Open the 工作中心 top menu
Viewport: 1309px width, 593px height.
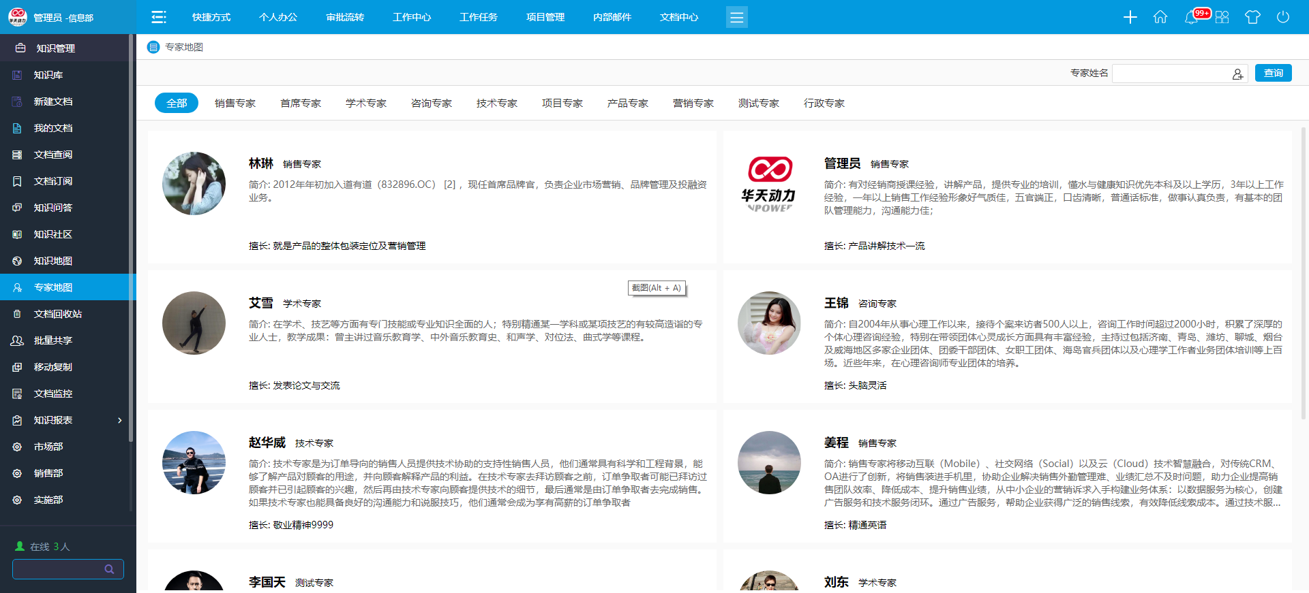pyautogui.click(x=411, y=17)
